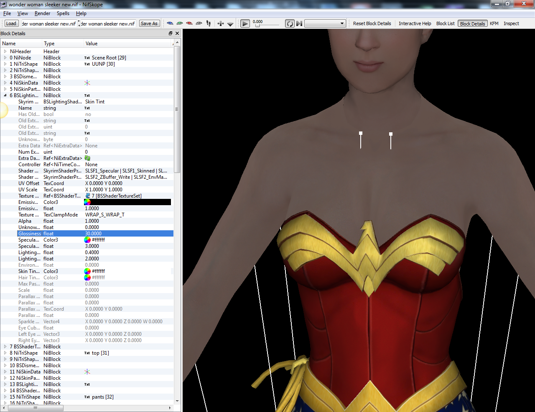Click the flip axis toolbar icon
The height and width of the screenshot is (412, 535).
[x=221, y=23]
